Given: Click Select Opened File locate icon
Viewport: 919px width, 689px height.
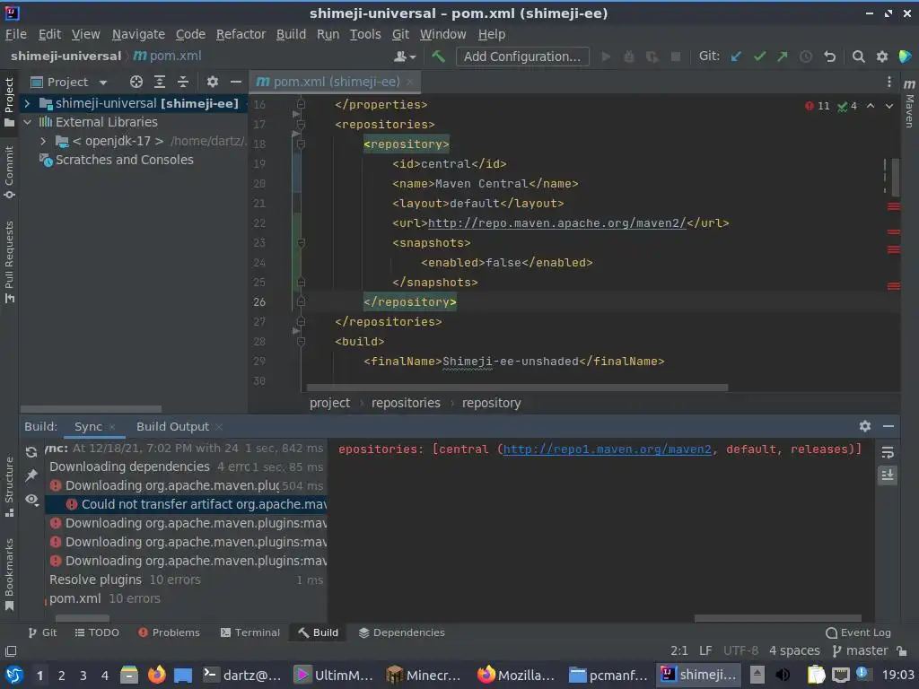Looking at the screenshot, I should click(136, 82).
